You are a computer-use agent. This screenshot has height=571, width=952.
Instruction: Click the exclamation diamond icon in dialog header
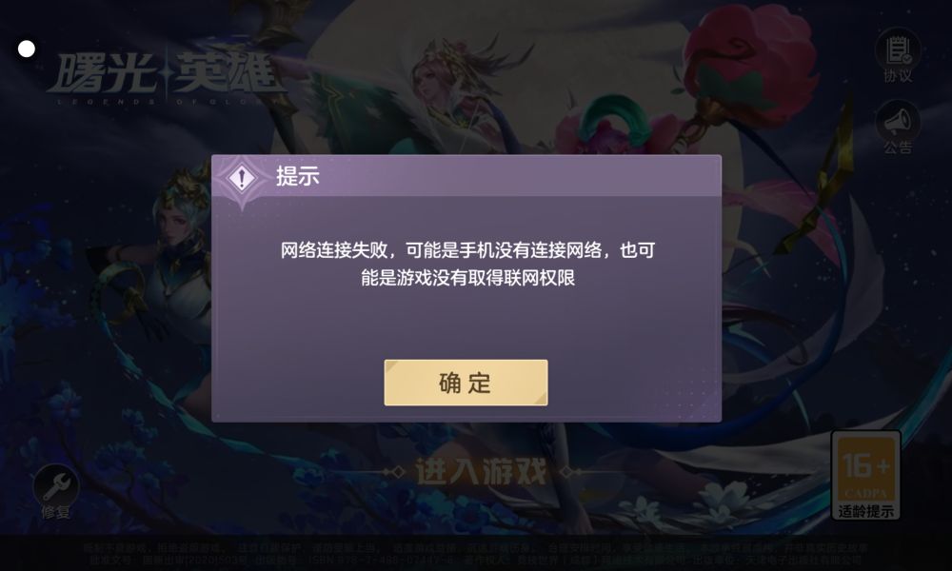coord(242,178)
